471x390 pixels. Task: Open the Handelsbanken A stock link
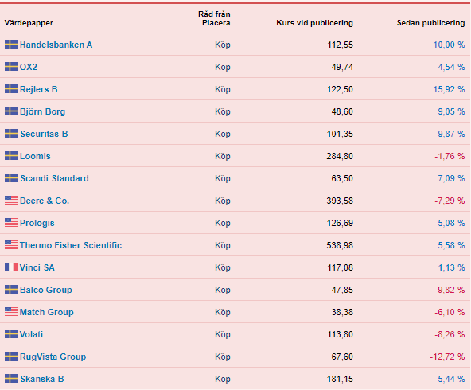point(56,45)
